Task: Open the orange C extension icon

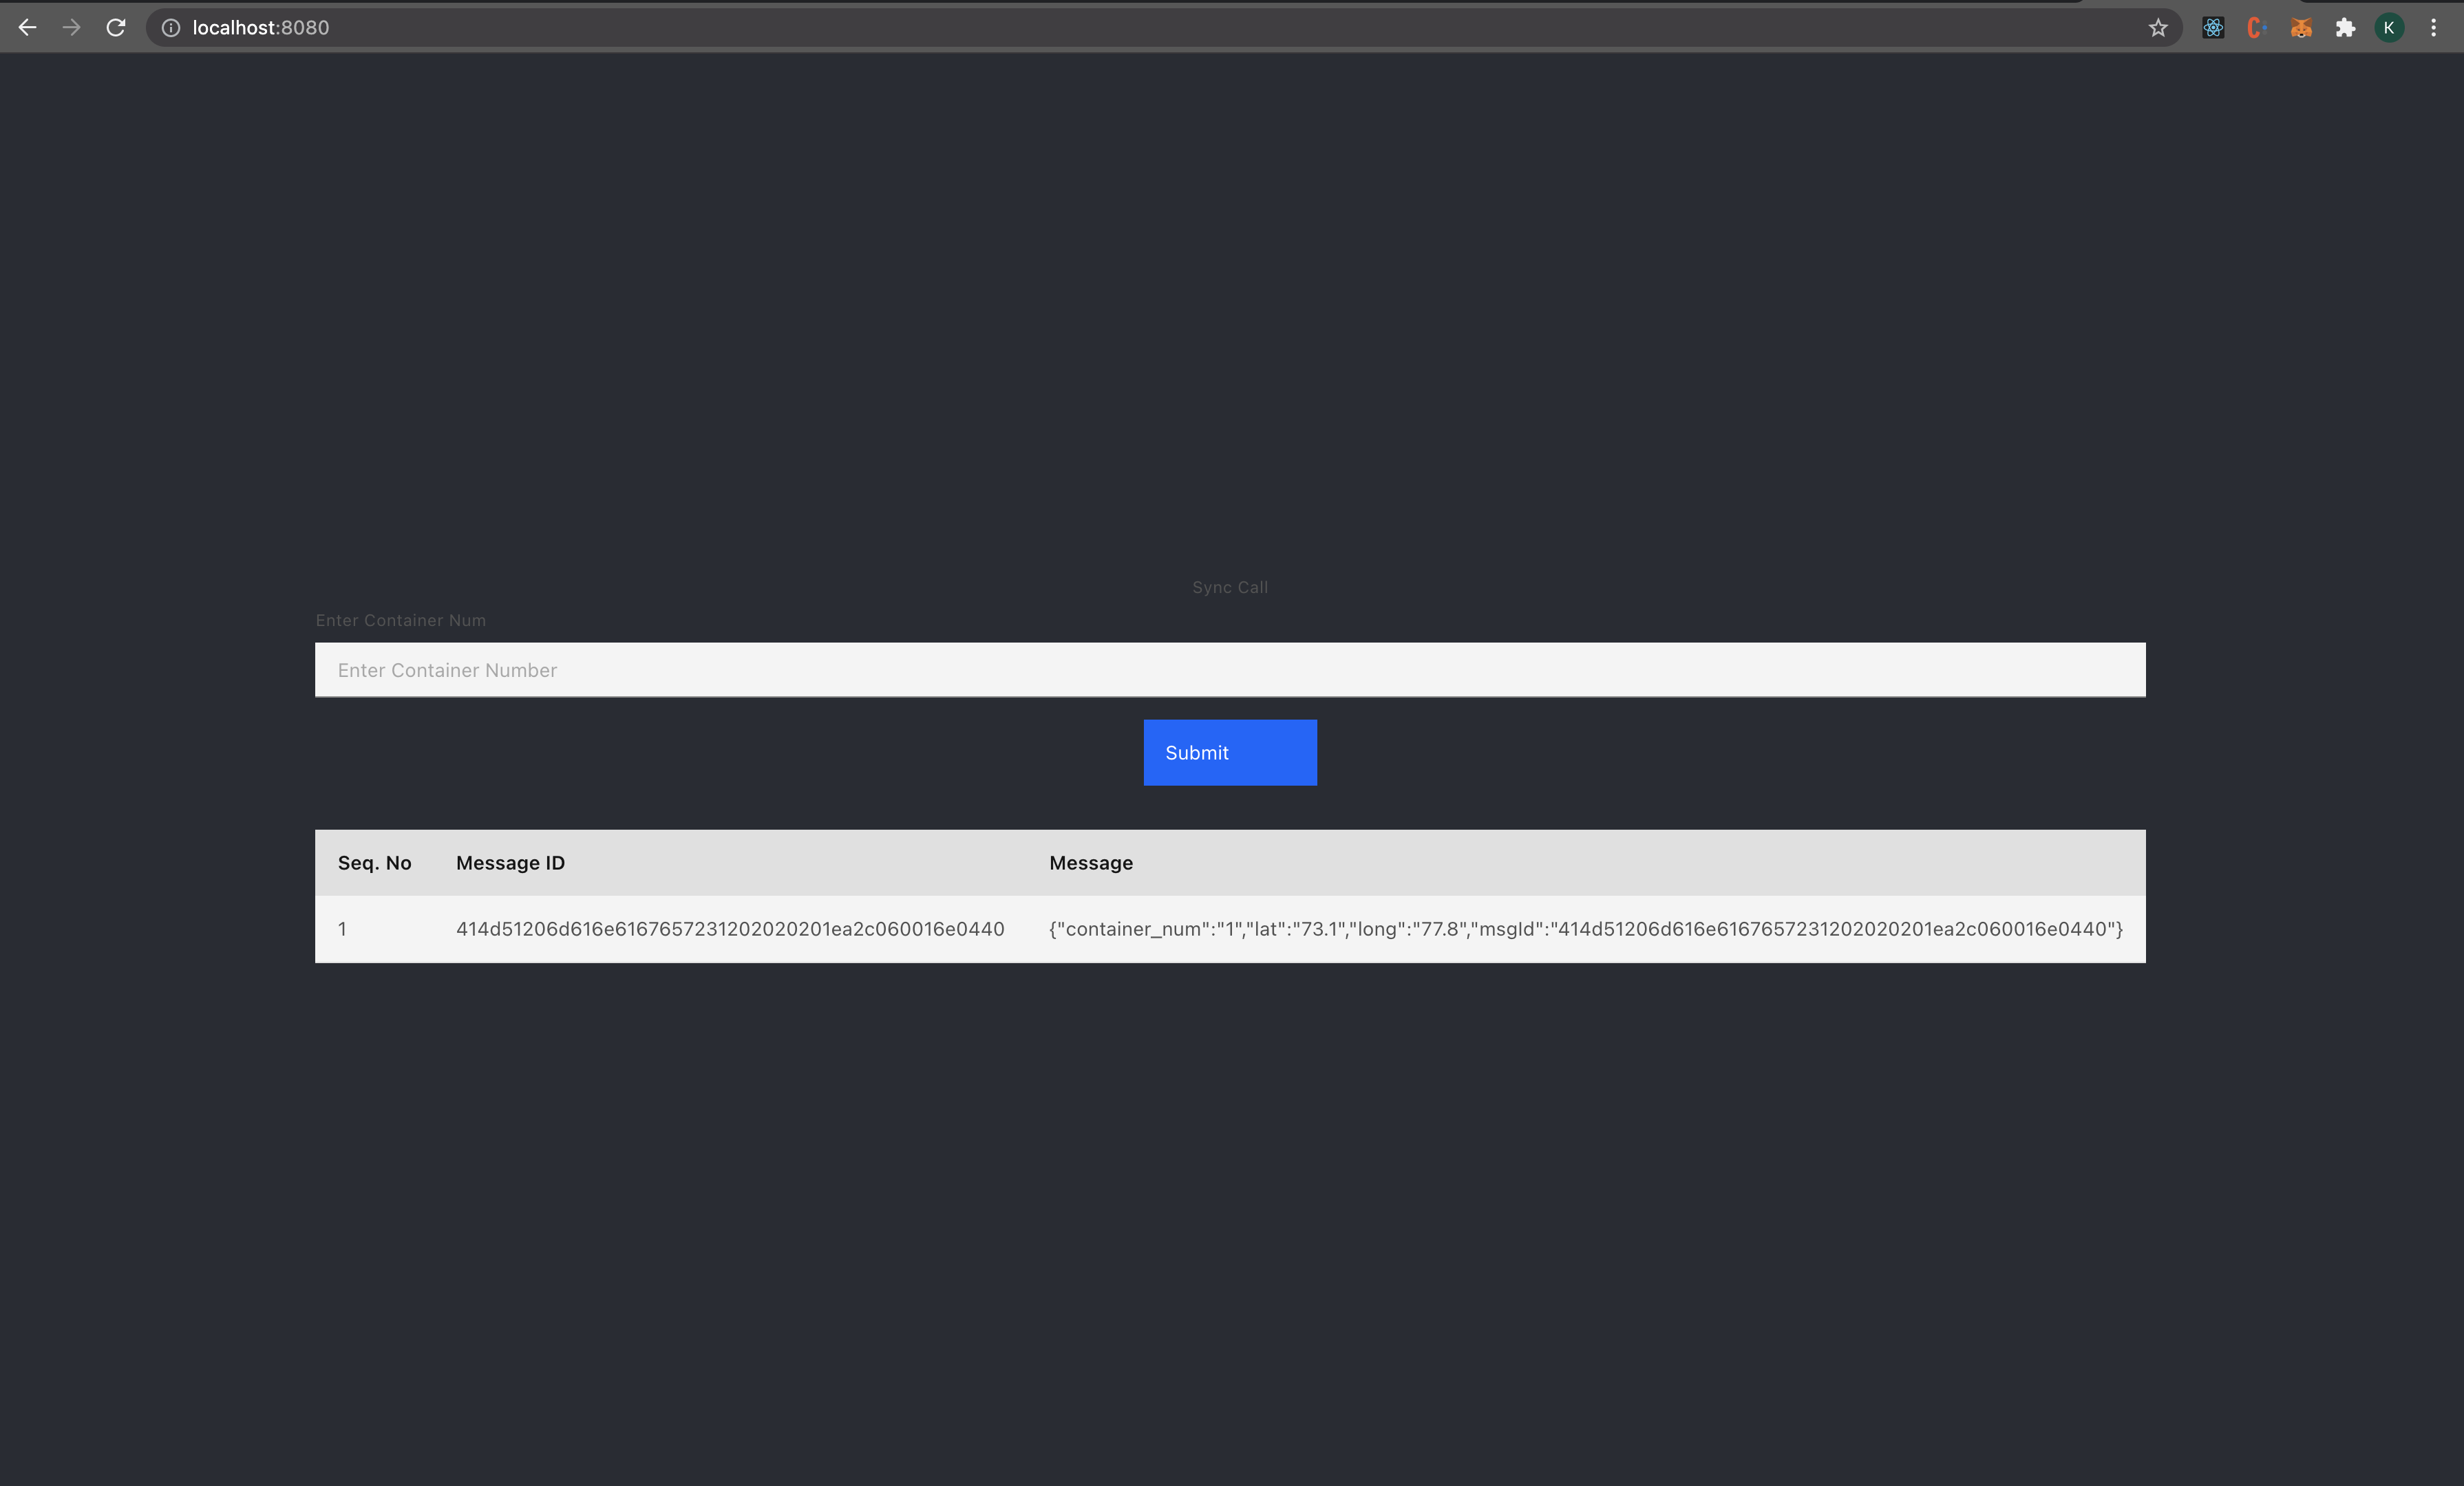Action: (x=2256, y=28)
